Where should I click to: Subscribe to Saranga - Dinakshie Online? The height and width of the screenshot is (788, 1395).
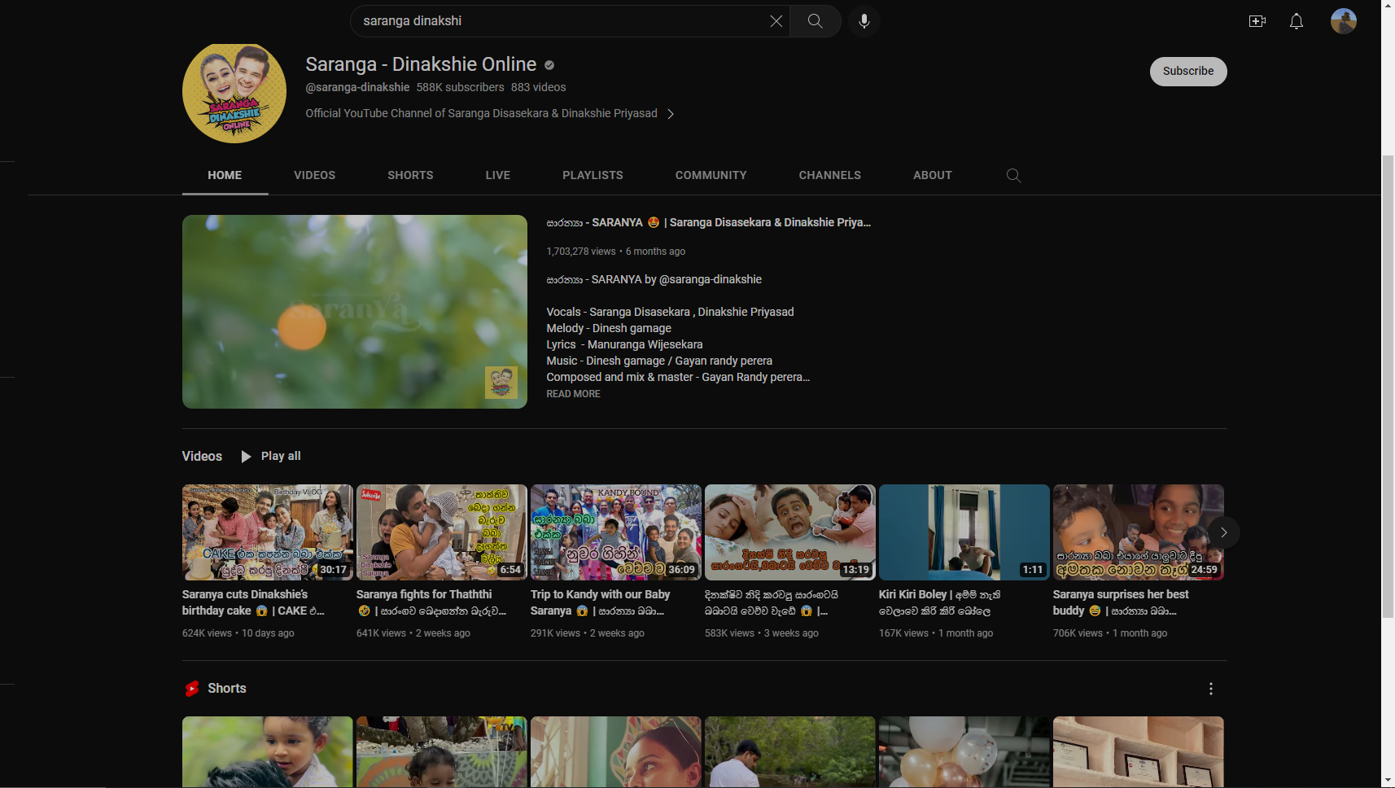1188,72
